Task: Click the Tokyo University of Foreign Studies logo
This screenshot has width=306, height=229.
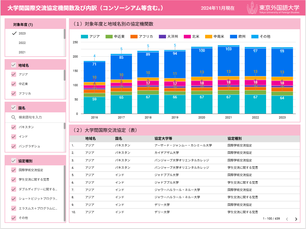Action: [273, 8]
